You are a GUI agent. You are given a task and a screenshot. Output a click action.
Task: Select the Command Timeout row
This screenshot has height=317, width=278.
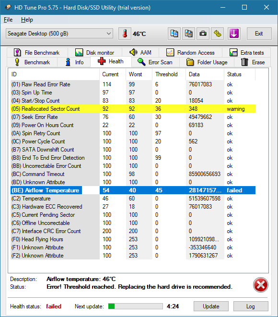click(133, 174)
